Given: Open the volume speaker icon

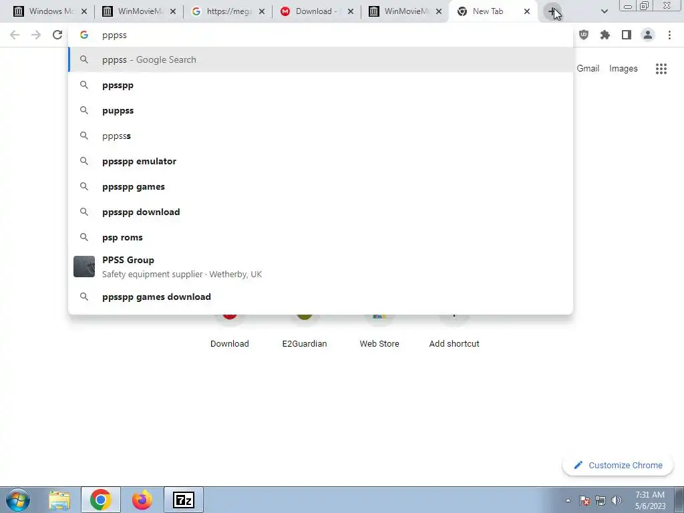Looking at the screenshot, I should tap(617, 500).
